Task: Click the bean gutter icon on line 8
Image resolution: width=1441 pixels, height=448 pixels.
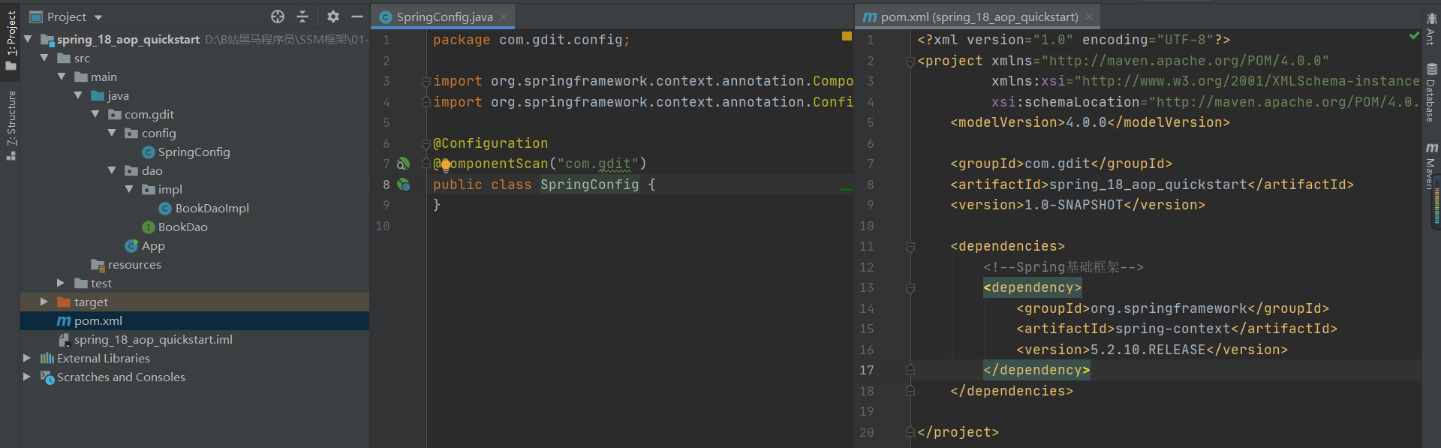Action: coord(404,185)
